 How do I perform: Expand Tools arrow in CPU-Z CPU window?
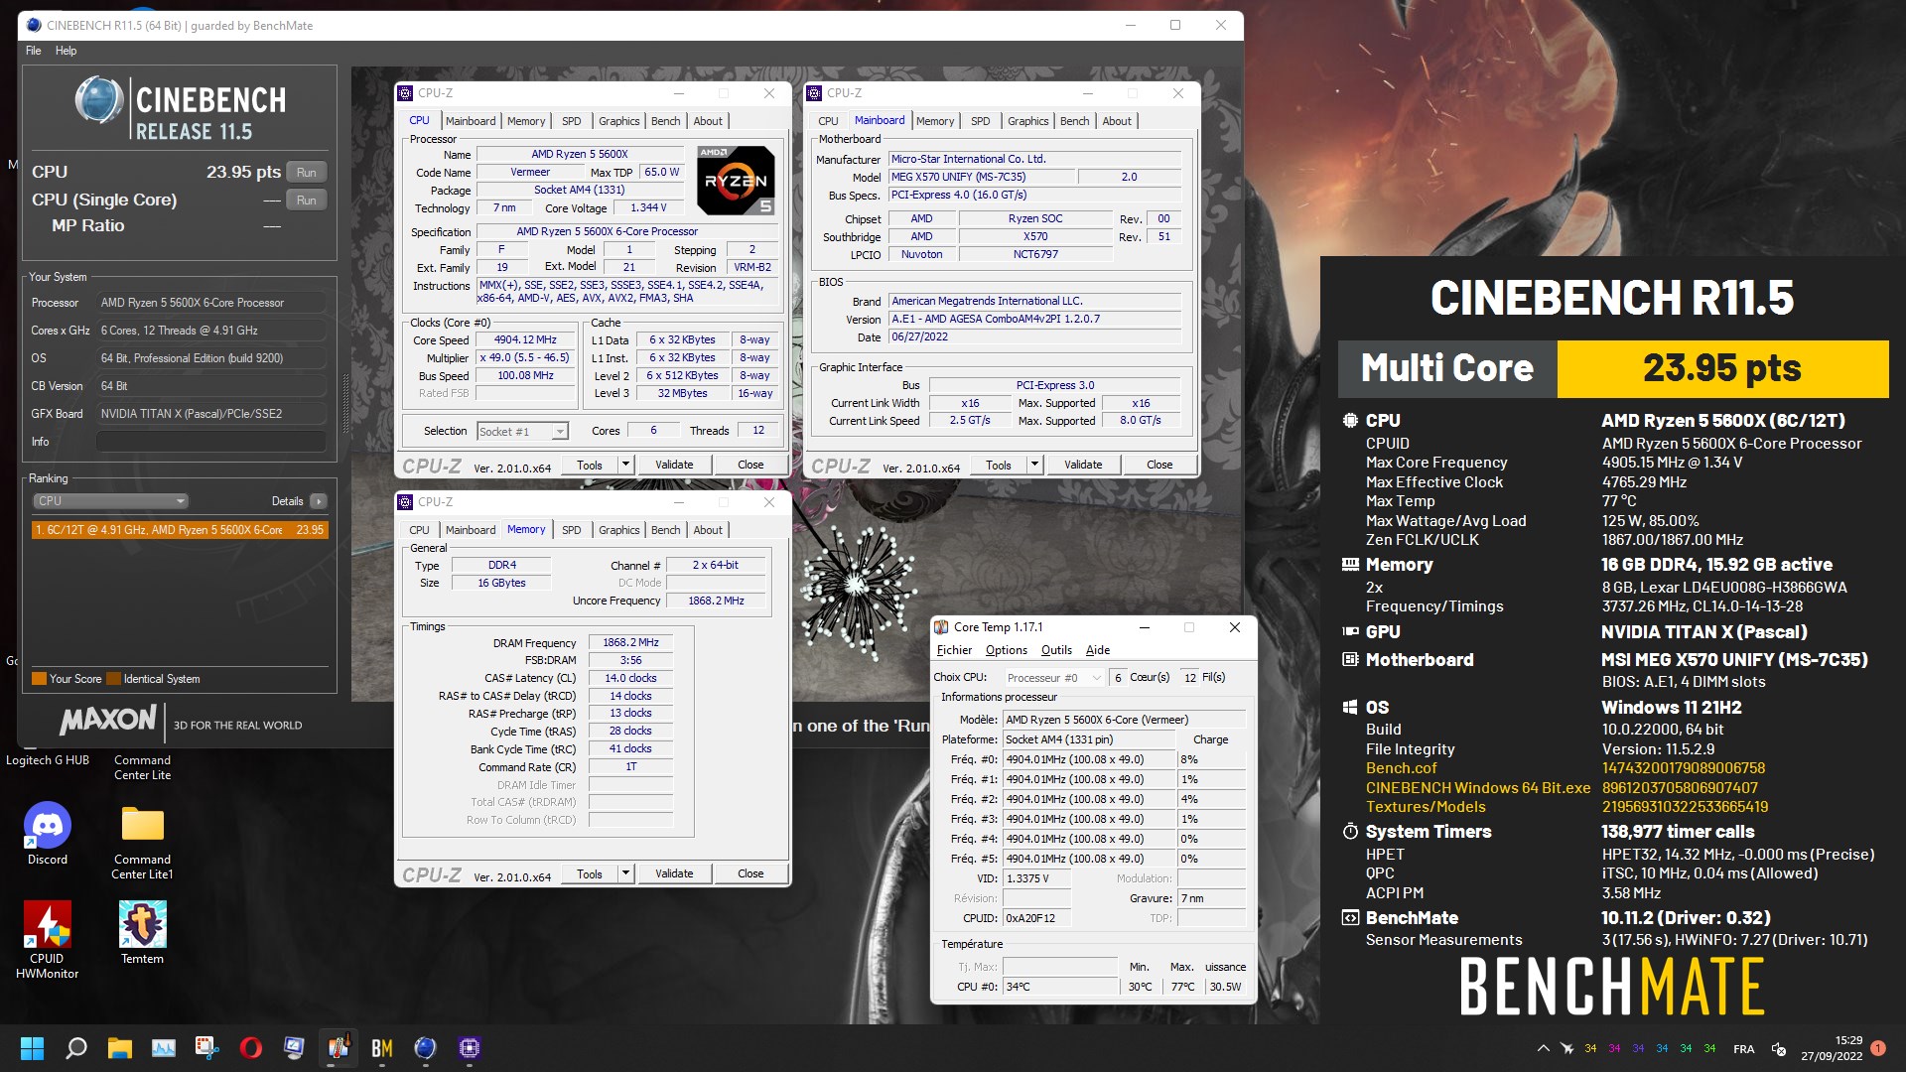(625, 465)
